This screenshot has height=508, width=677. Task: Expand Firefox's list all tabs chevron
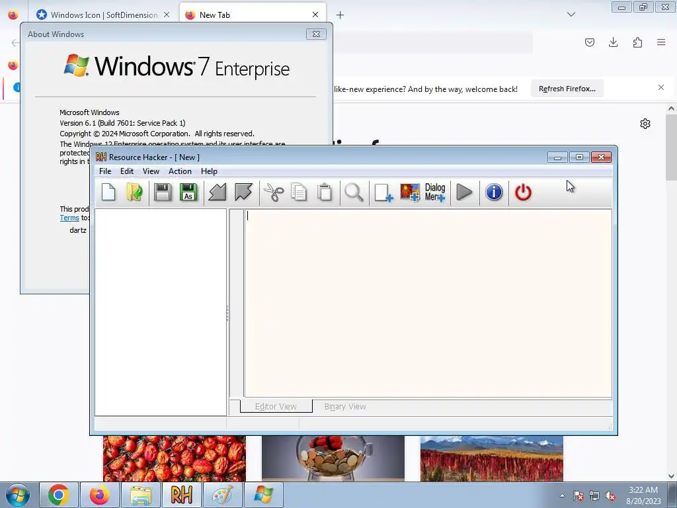[571, 15]
